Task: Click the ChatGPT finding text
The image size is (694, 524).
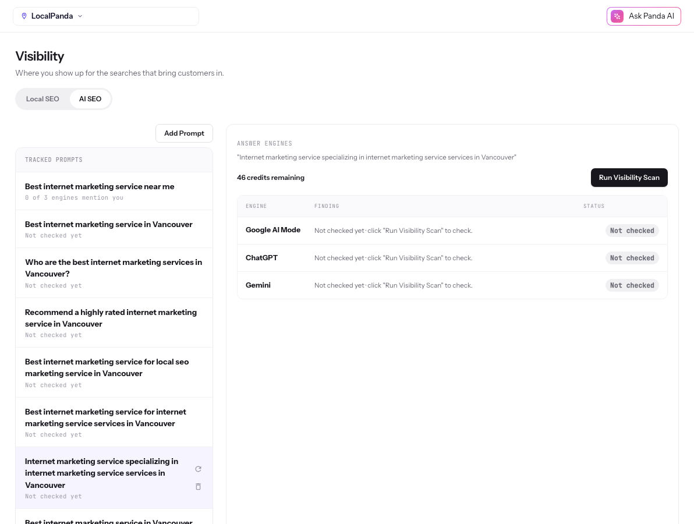Action: tap(394, 258)
